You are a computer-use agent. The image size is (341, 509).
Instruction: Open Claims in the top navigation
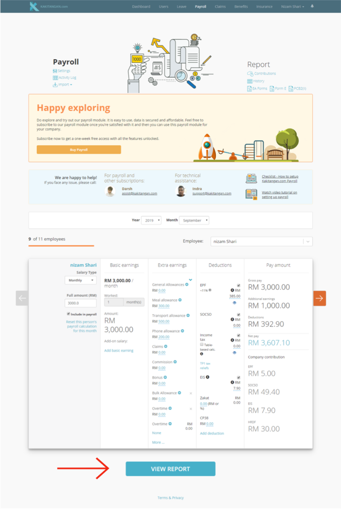click(220, 6)
